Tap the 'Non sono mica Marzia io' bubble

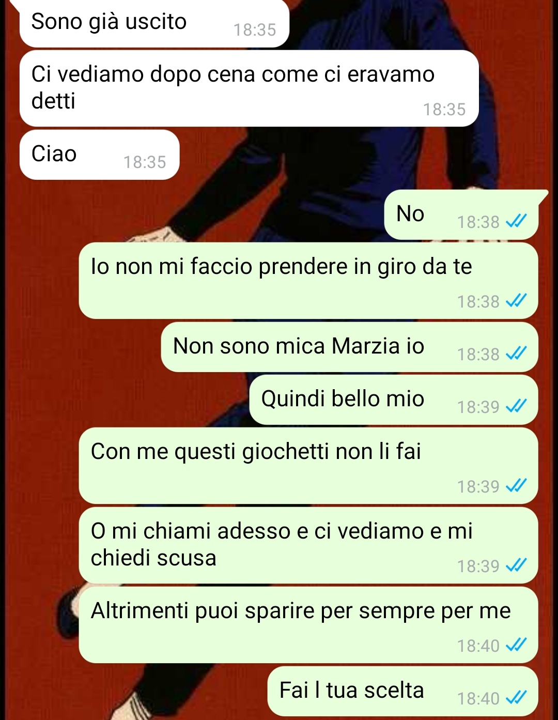pos(349,347)
